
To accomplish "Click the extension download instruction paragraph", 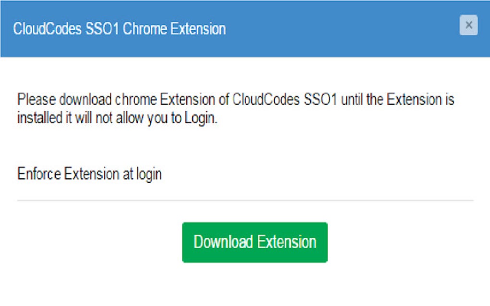I will (235, 109).
